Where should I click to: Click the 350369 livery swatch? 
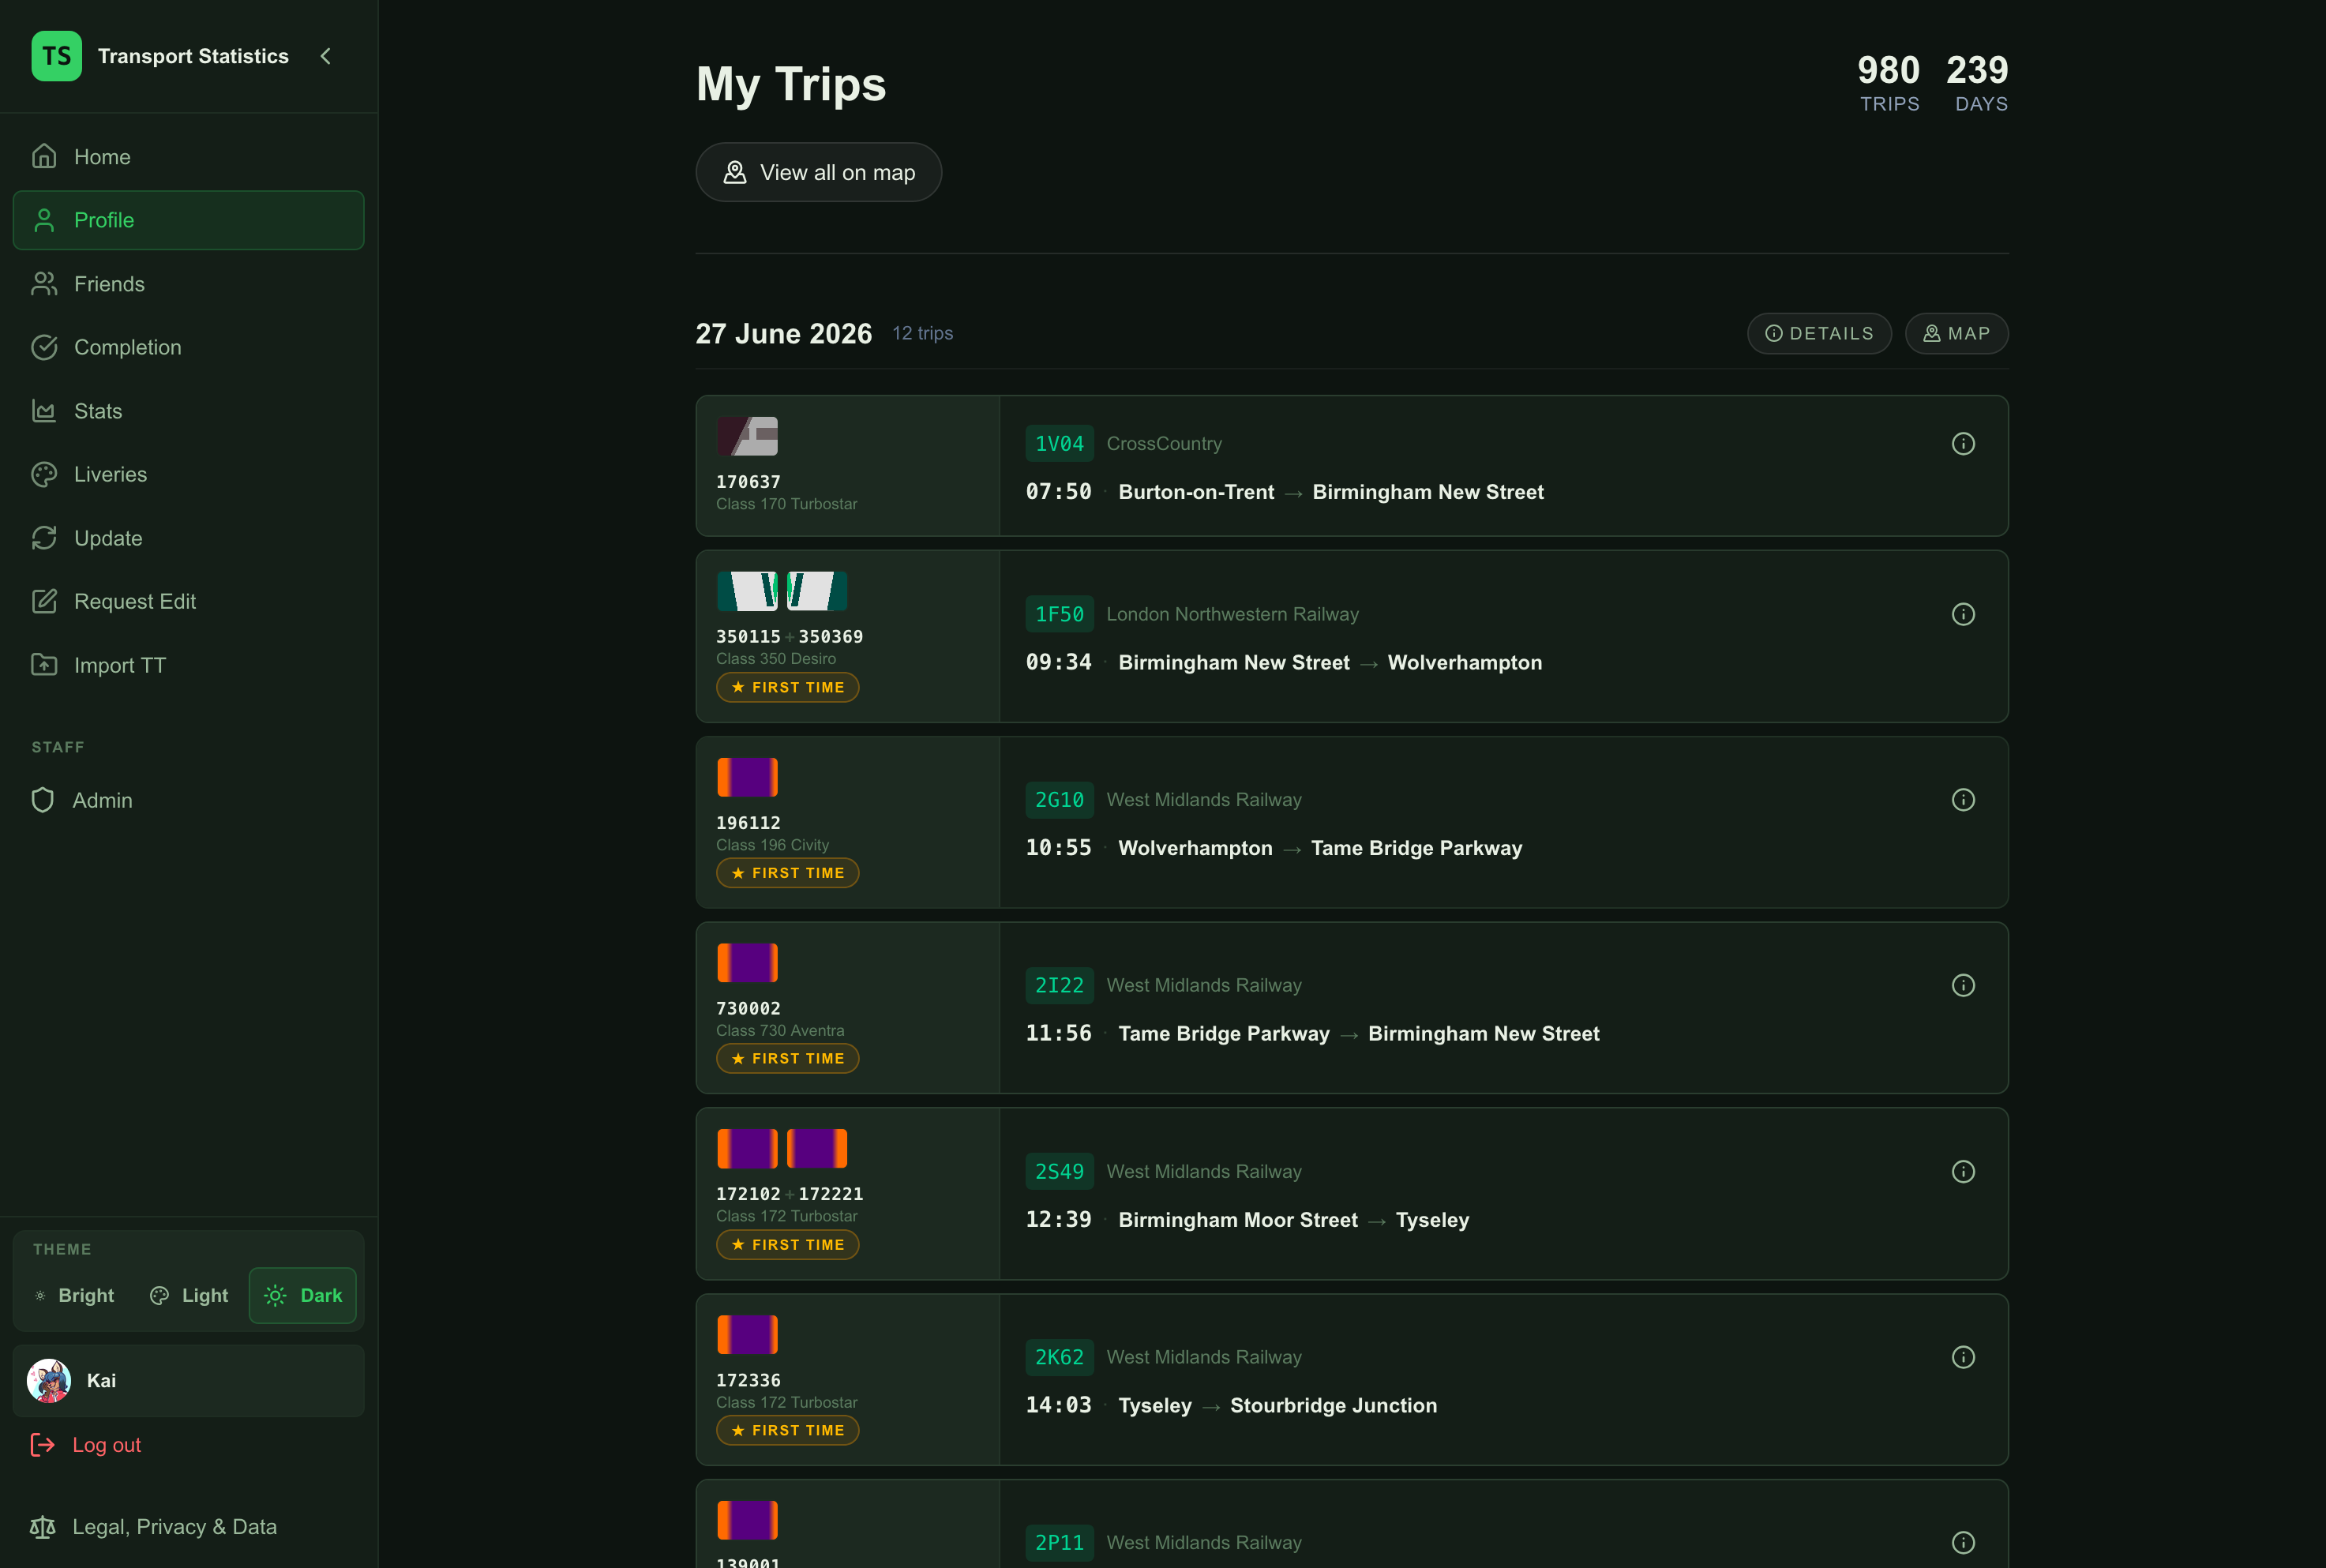(817, 591)
